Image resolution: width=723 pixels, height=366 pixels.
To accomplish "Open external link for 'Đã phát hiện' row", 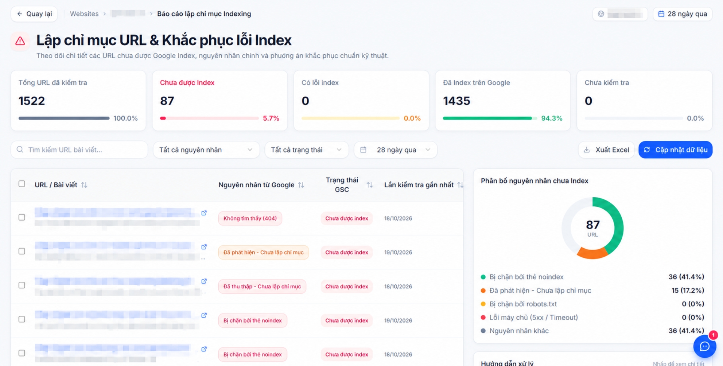I will click(x=204, y=247).
